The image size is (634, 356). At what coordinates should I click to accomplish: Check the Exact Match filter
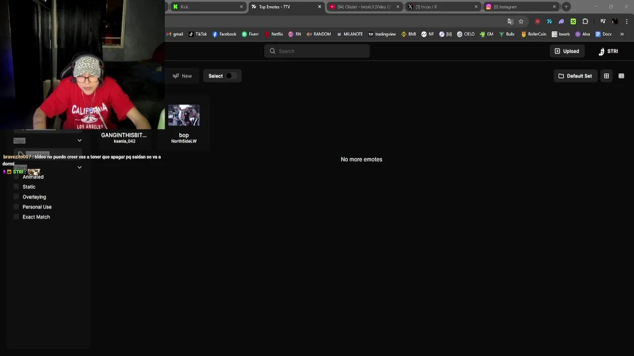click(x=16, y=217)
